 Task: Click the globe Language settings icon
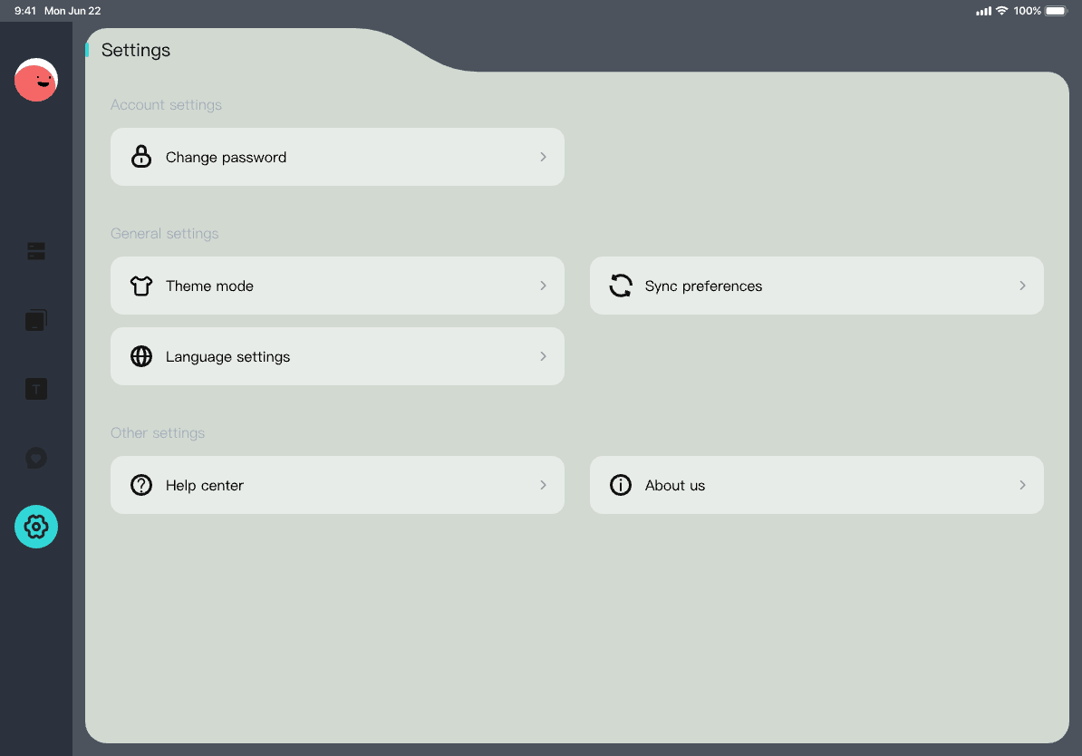point(141,356)
